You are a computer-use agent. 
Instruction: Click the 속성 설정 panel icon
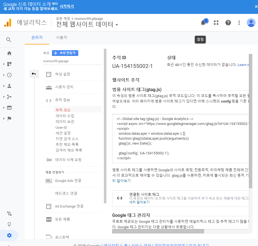coord(48,74)
